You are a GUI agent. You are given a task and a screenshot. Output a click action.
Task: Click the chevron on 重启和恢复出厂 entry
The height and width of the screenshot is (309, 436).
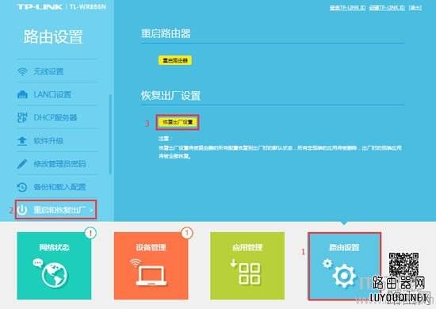[92, 210]
